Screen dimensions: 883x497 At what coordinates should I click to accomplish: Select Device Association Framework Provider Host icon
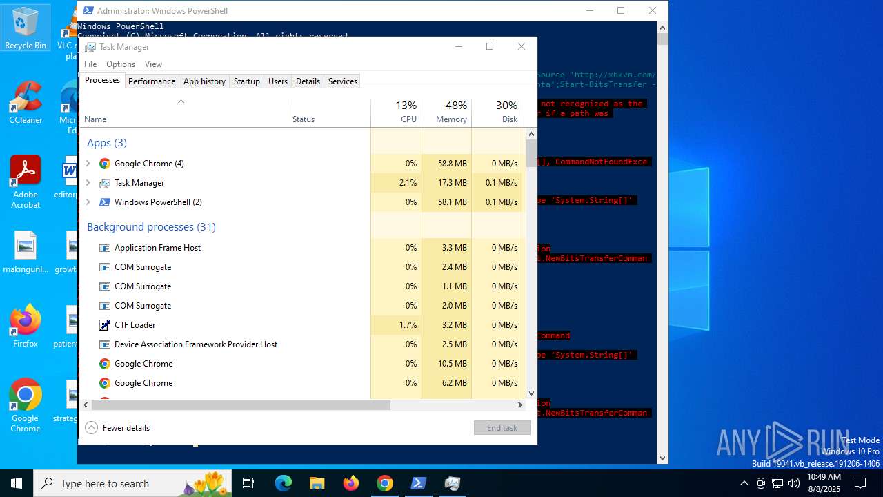pos(105,344)
